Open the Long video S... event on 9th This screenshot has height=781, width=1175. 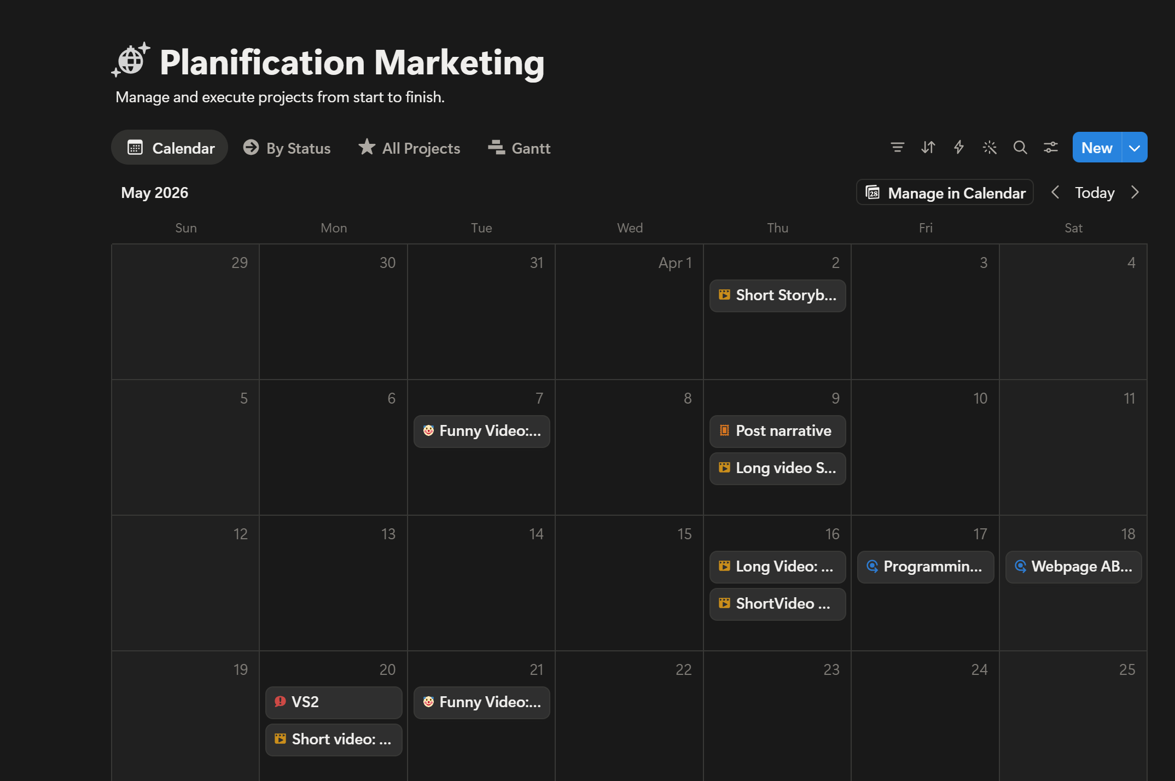coord(777,468)
